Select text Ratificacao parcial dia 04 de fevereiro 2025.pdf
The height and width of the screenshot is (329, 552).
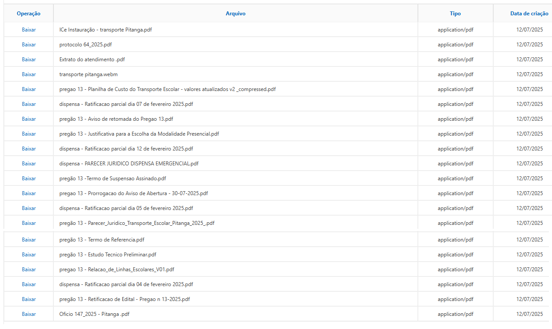139,284
